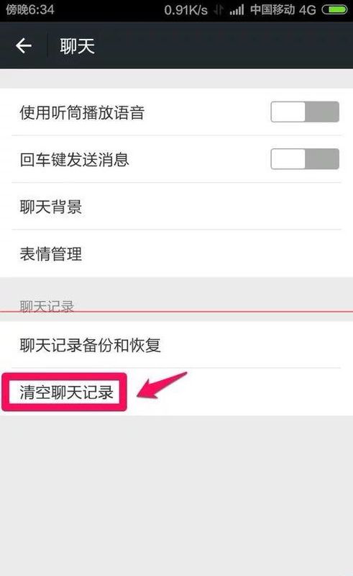Tap the 中国移动 4G carrier text
Viewport: 353px width, 576px height.
(x=283, y=9)
